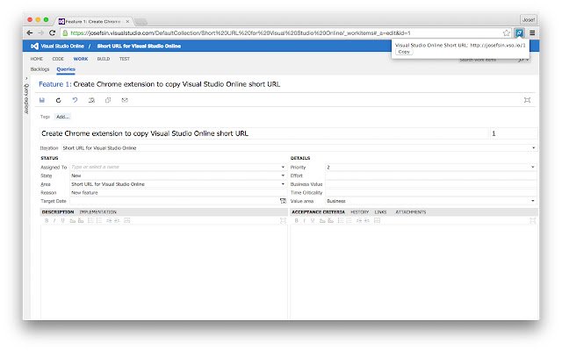Switch to the HISTORY tab

(360, 212)
